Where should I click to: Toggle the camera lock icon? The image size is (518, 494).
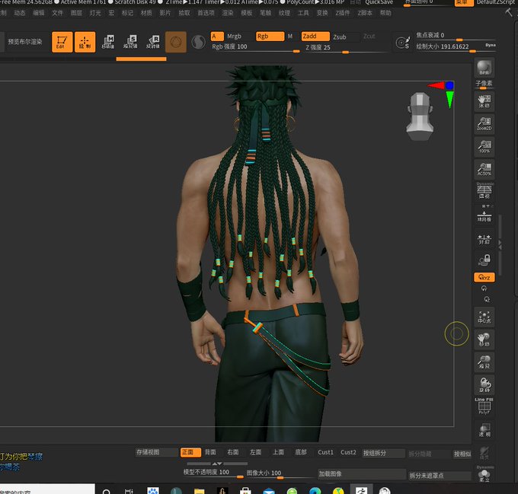[x=484, y=260]
